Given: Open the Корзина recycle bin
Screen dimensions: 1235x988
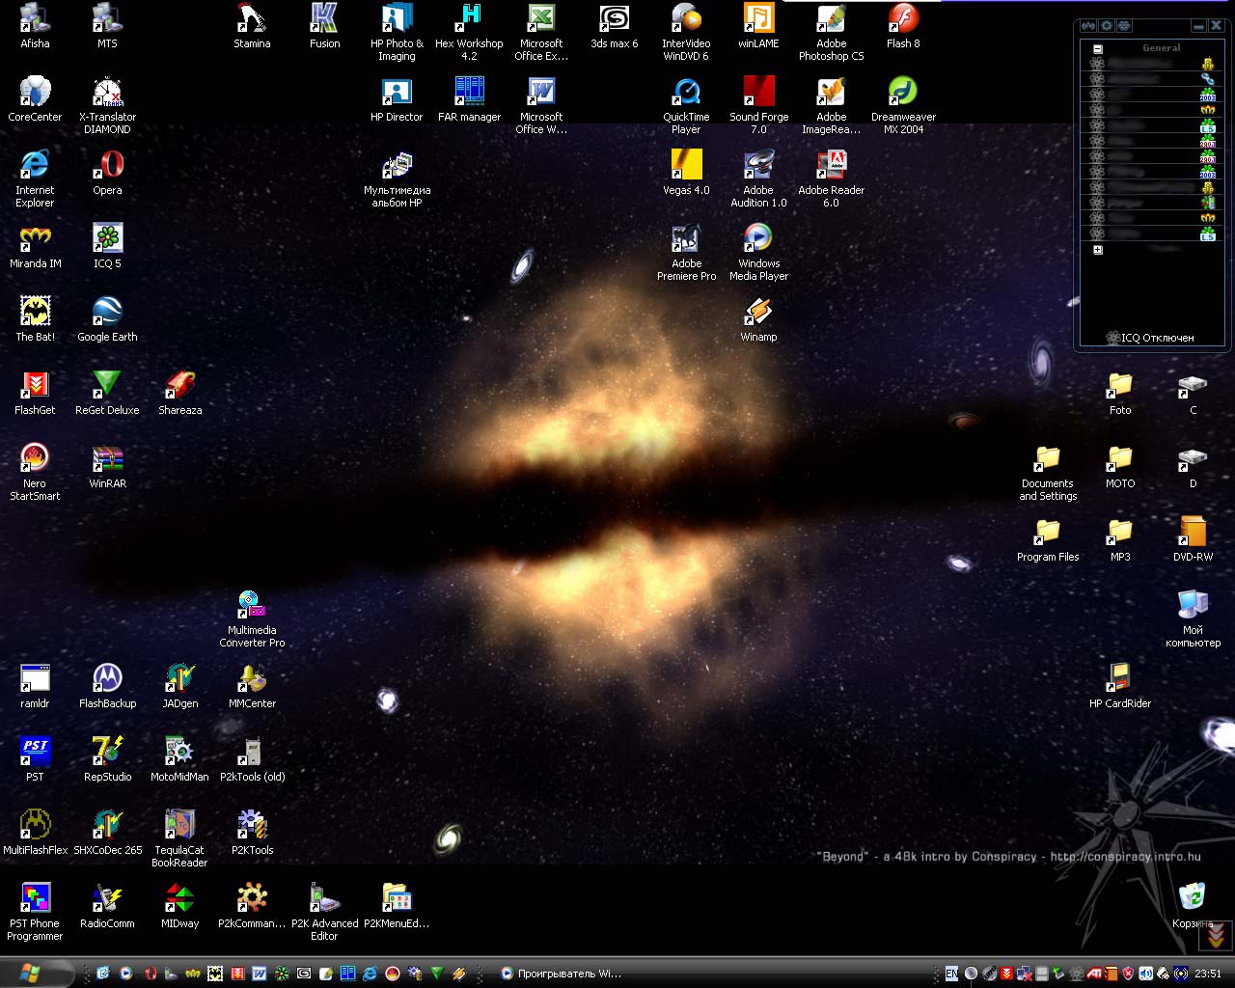Looking at the screenshot, I should (x=1193, y=906).
